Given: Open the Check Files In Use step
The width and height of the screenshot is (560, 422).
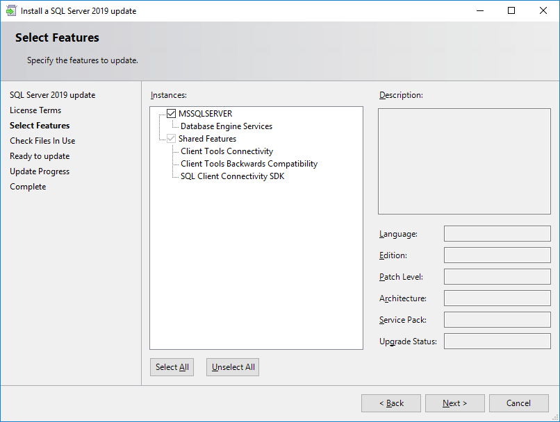Looking at the screenshot, I should coord(42,140).
